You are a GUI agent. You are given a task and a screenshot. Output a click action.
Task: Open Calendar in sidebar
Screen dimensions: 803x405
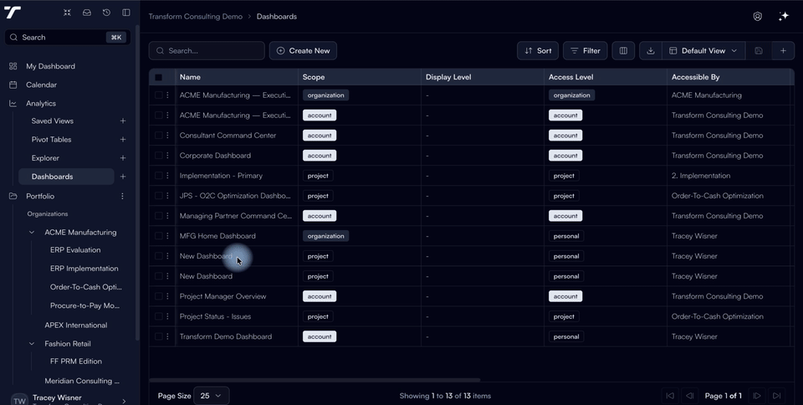pos(41,85)
